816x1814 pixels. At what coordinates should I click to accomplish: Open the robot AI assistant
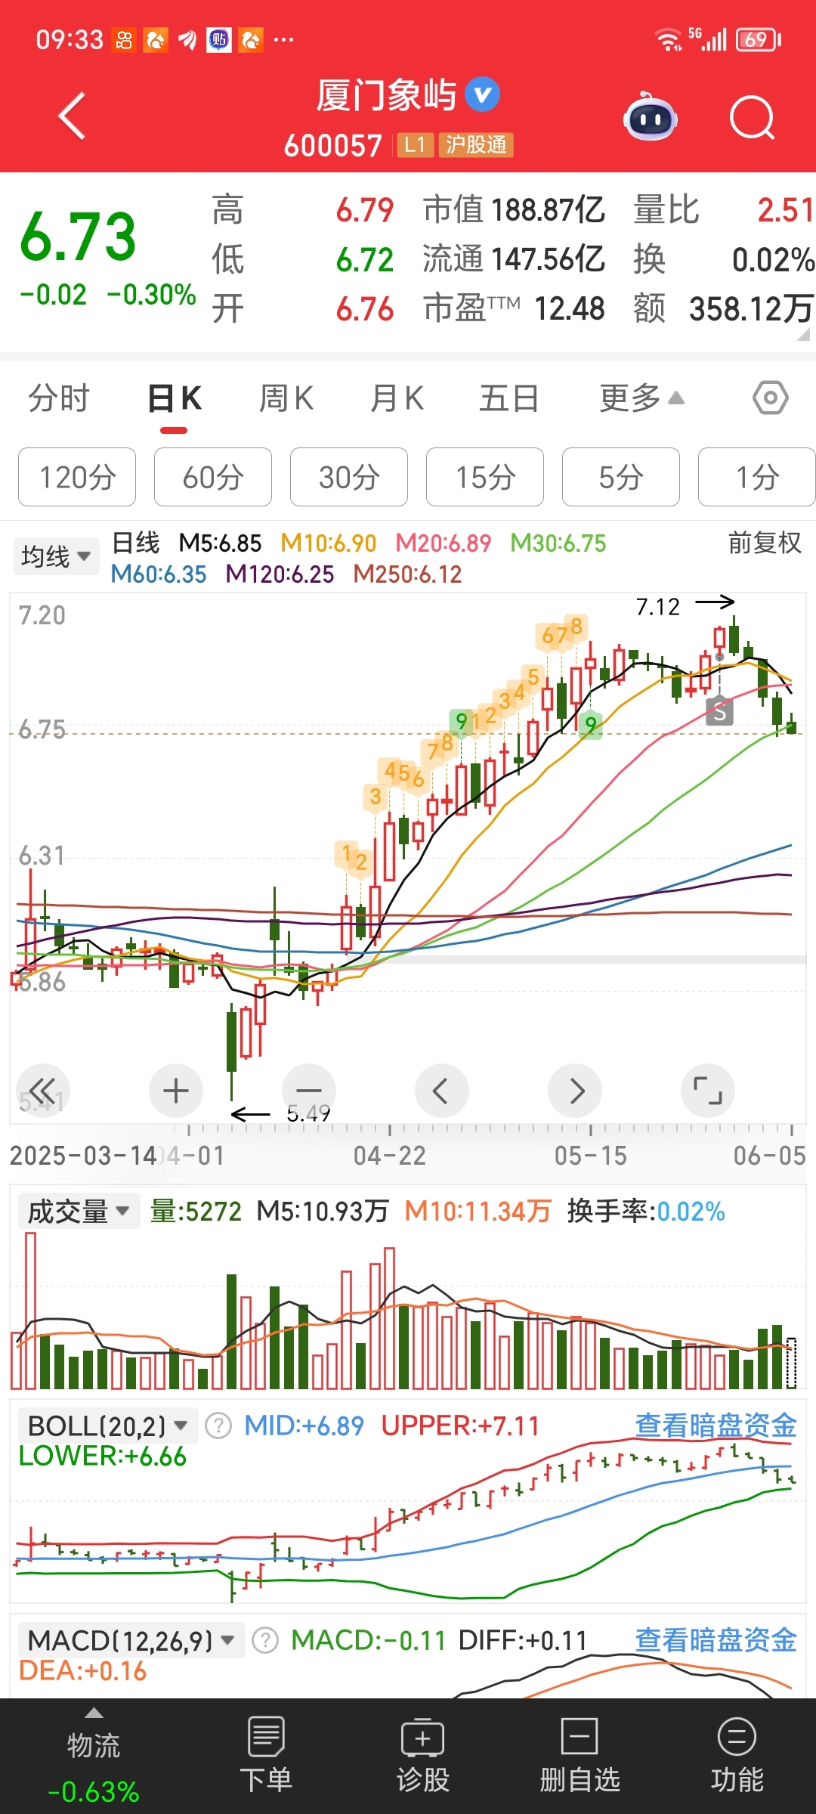pyautogui.click(x=650, y=117)
